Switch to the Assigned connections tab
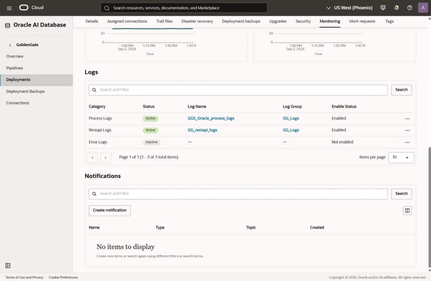The width and height of the screenshot is (431, 281). [127, 21]
